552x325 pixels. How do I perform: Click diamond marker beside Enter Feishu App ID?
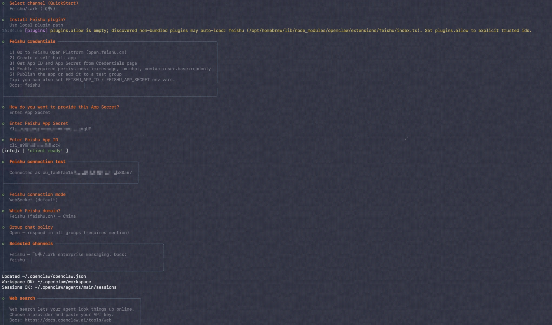click(3, 140)
